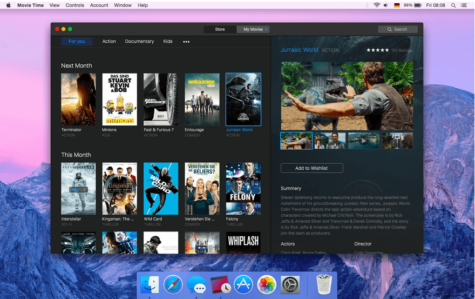Image resolution: width=475 pixels, height=299 pixels.
Task: Click the Add to Wishlist button
Action: pyautogui.click(x=312, y=168)
